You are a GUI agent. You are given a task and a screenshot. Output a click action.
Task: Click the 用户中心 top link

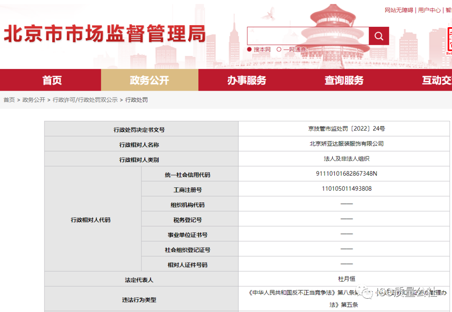click(429, 10)
